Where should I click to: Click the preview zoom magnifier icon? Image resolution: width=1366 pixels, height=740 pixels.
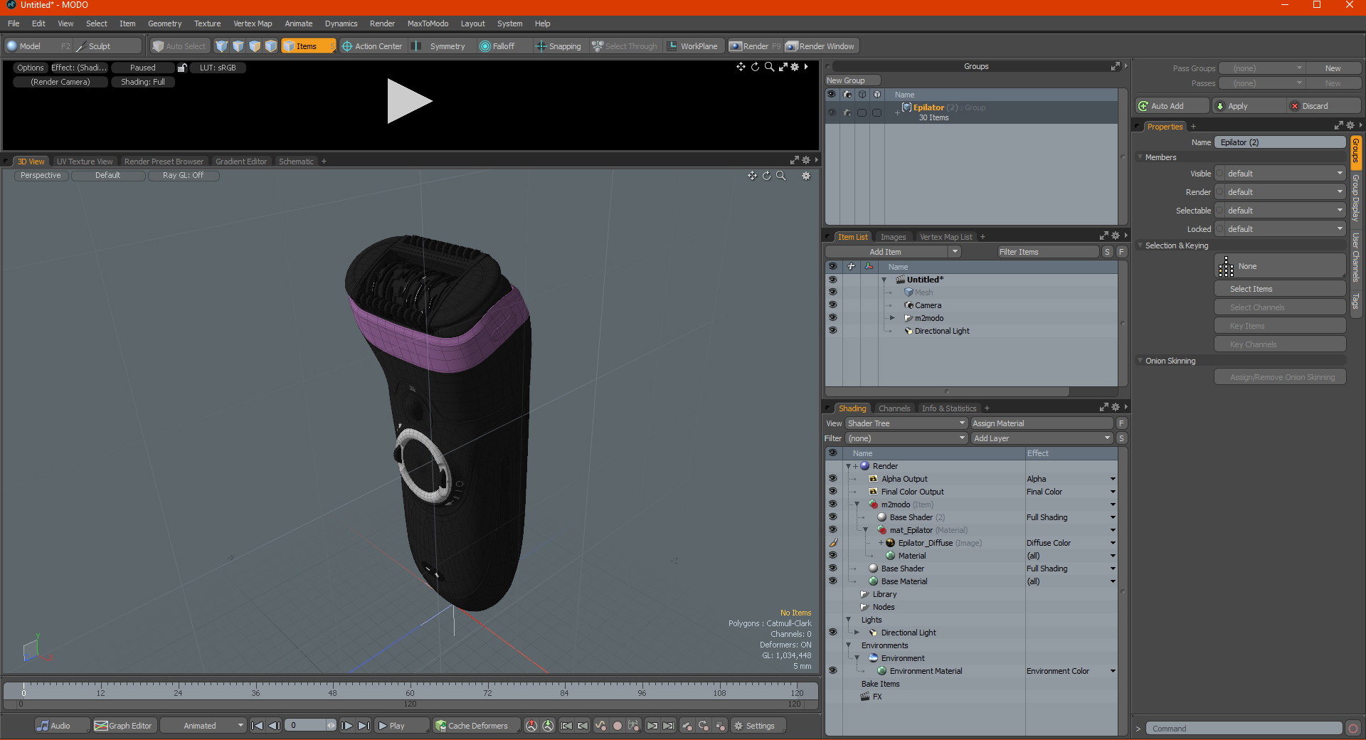pyautogui.click(x=769, y=67)
